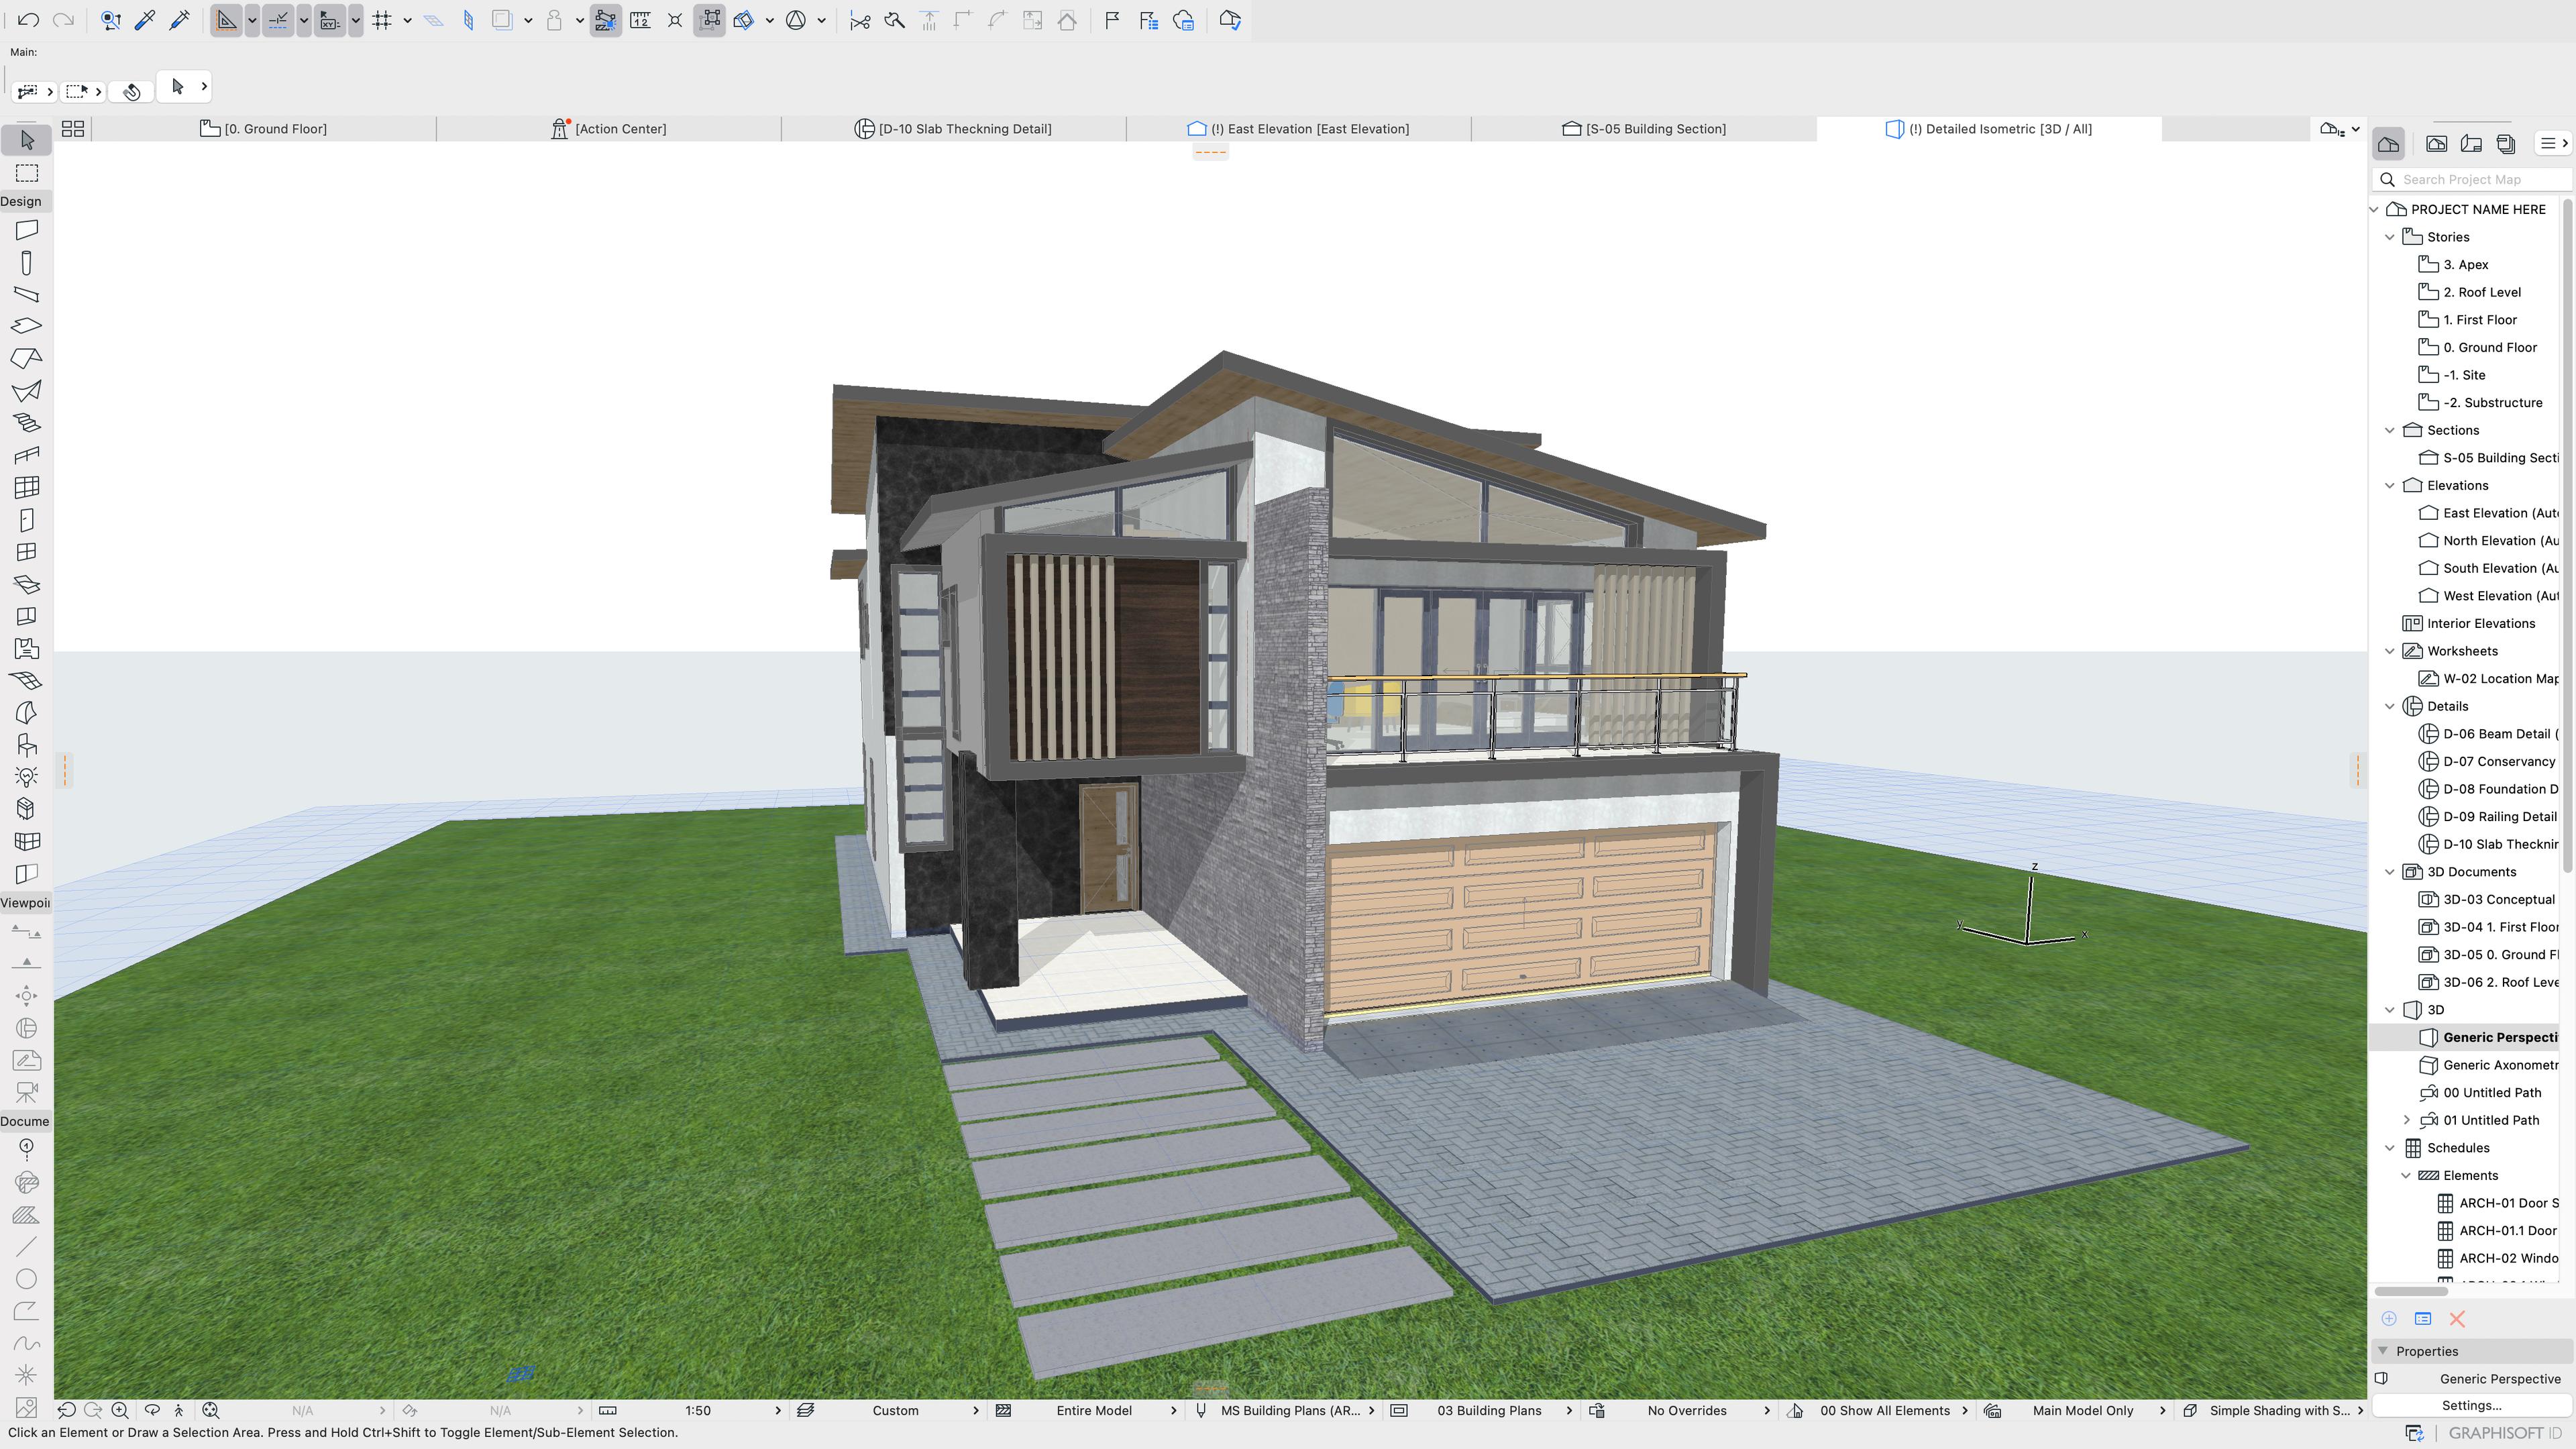Toggle the grid snap button
Viewport: 2576px width, 1449px height.
(x=382, y=20)
